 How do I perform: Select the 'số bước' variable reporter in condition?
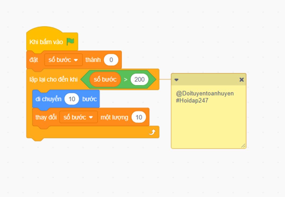pyautogui.click(x=105, y=80)
